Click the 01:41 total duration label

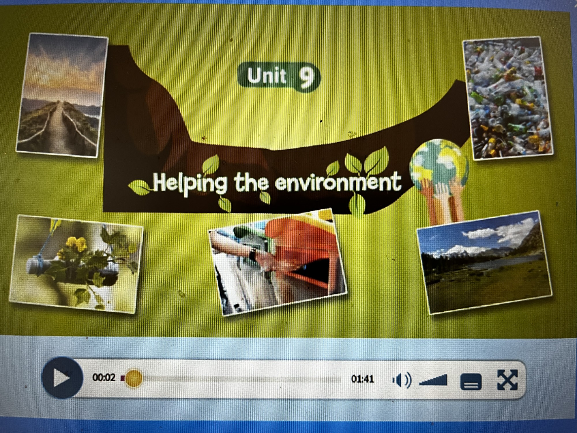(x=362, y=379)
